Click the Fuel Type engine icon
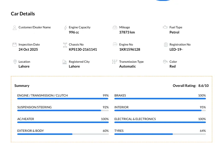218x146 pixels. (x=165, y=27)
